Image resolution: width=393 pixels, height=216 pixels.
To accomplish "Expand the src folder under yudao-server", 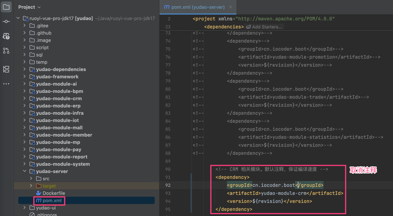I will pos(31,178).
